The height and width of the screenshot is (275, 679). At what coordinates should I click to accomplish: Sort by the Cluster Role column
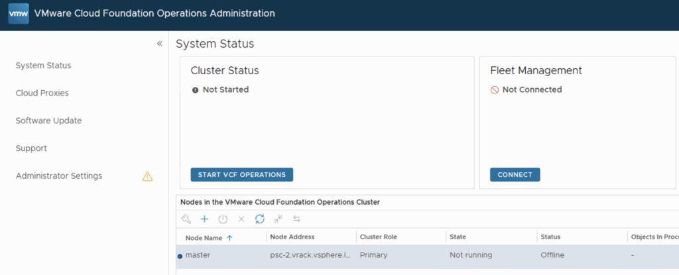point(378,237)
